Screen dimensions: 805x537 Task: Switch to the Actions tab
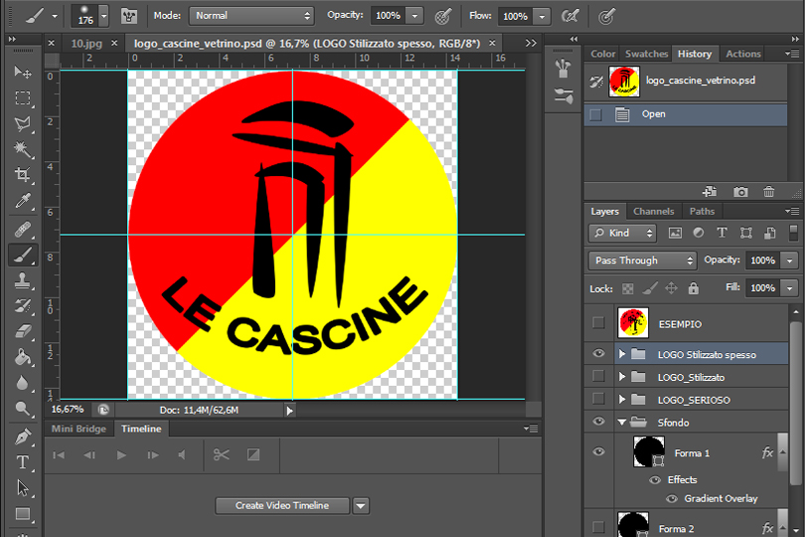[742, 54]
